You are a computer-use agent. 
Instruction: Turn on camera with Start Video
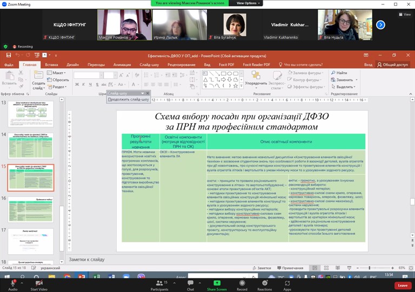coord(38,283)
